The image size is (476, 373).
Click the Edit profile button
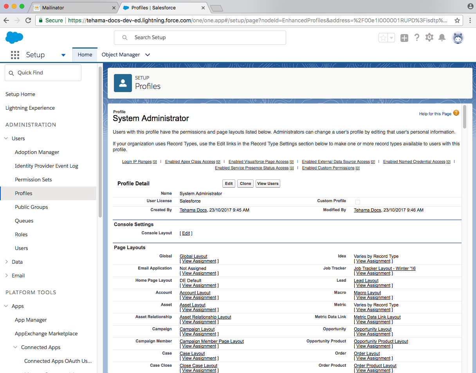229,183
